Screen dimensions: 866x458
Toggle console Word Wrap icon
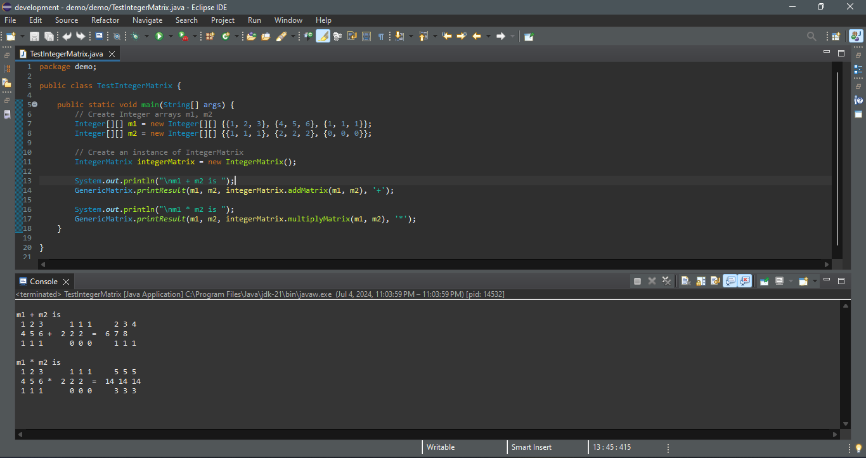[x=715, y=281]
